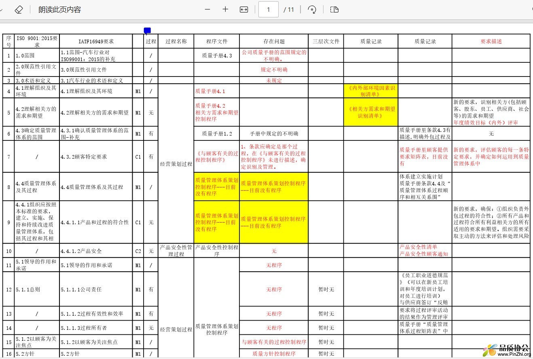533x359 pixels.
Task: Click the yellow cell '《内外部环境因素识别清单》'
Action: (x=371, y=91)
